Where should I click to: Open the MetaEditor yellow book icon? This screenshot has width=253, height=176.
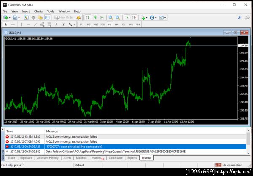click(78, 18)
